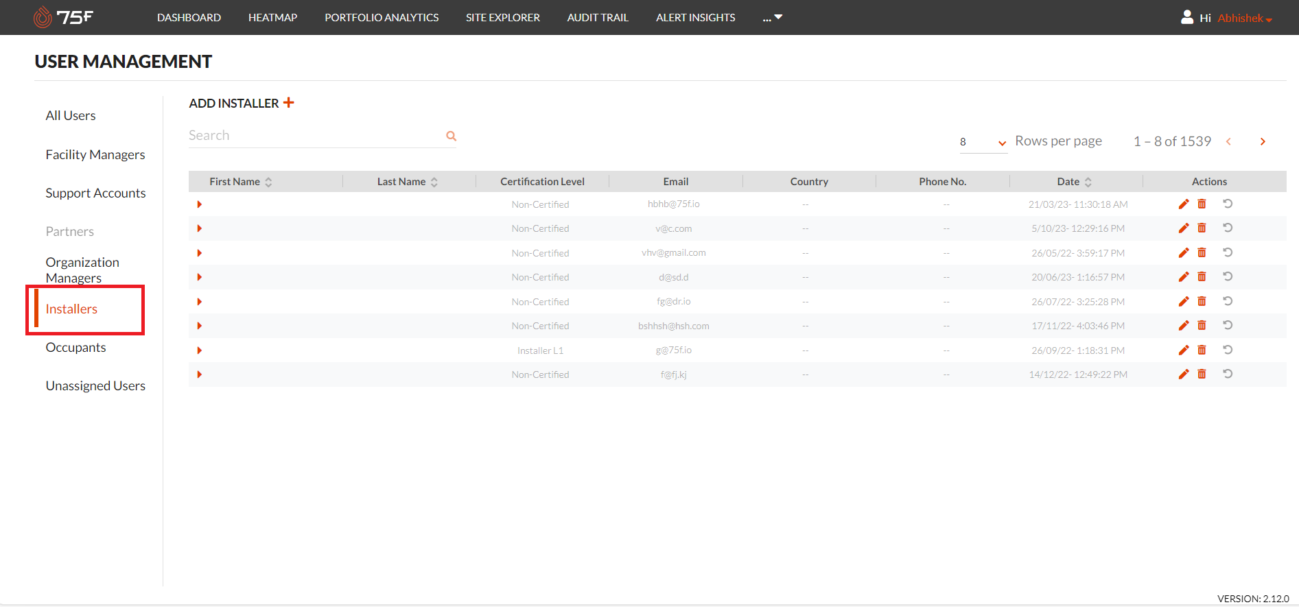Screen dimensions: 1299x607
Task: Delete the v@c.com installer
Action: pos(1202,228)
